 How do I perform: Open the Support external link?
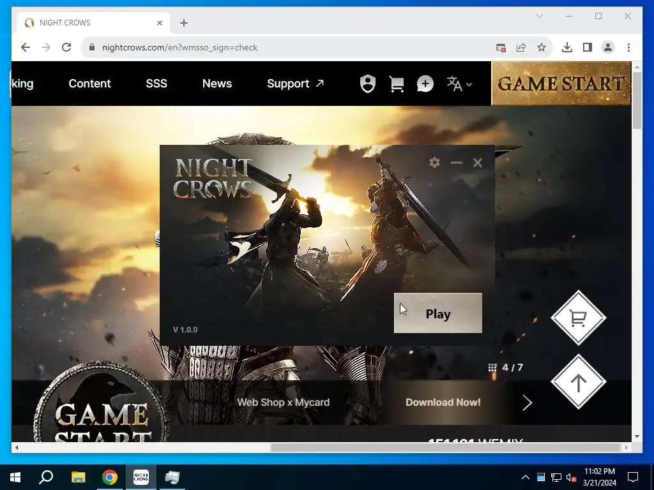295,84
